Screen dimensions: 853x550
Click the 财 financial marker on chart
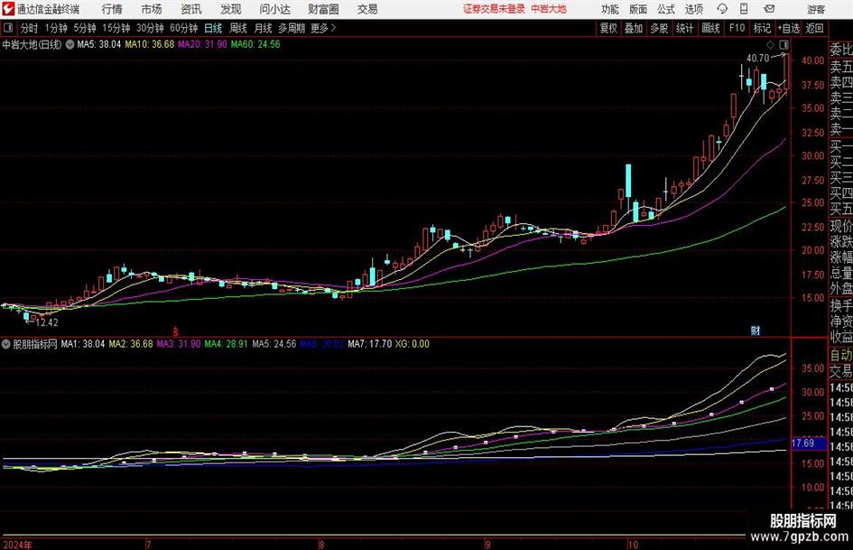click(756, 331)
